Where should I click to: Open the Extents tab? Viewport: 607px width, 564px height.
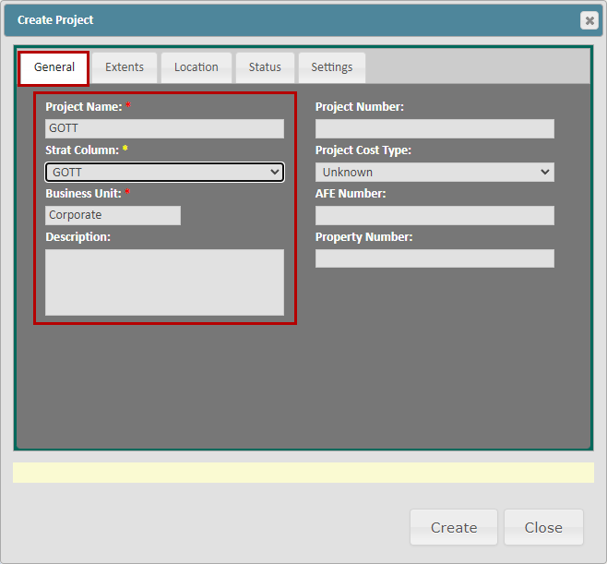pos(125,67)
